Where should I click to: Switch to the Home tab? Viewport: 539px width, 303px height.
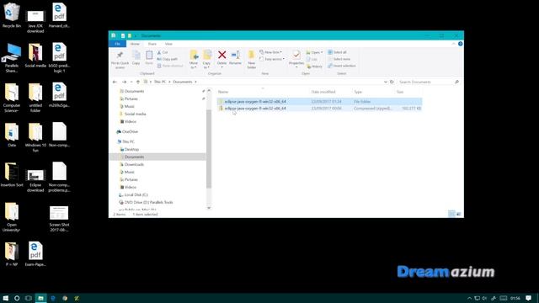(x=135, y=44)
